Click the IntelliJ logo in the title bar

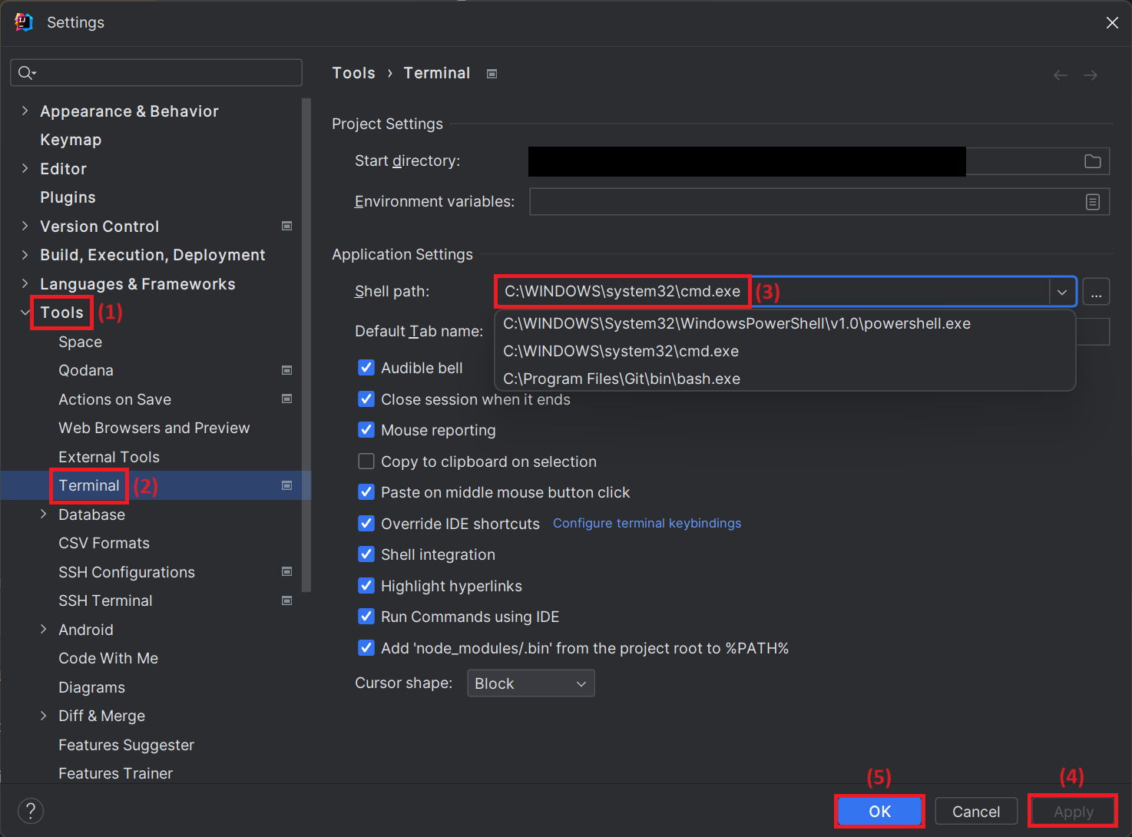[24, 22]
